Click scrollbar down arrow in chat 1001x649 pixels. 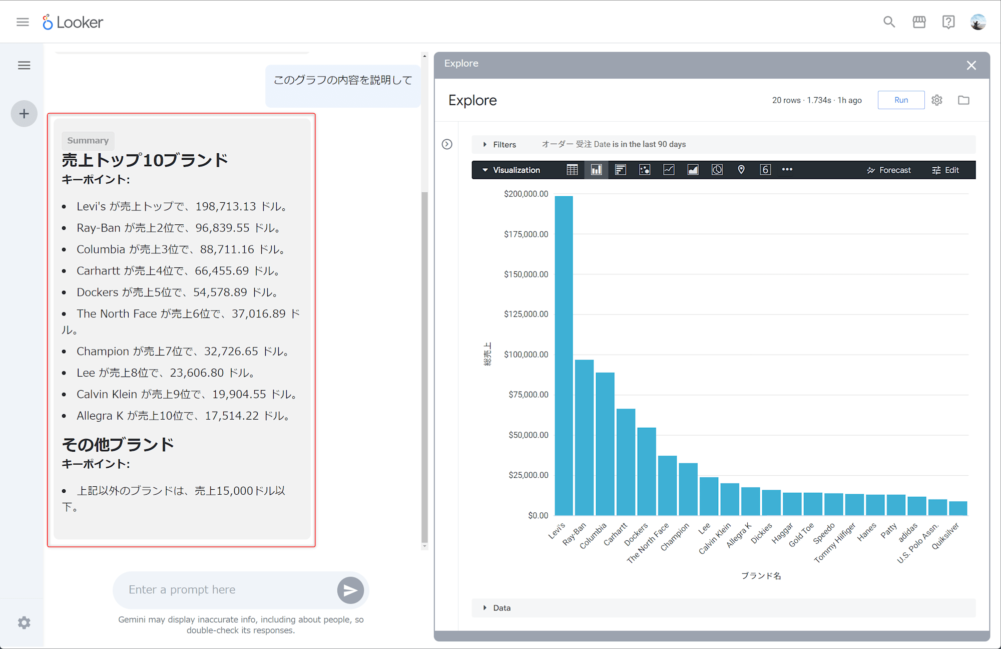pos(424,546)
